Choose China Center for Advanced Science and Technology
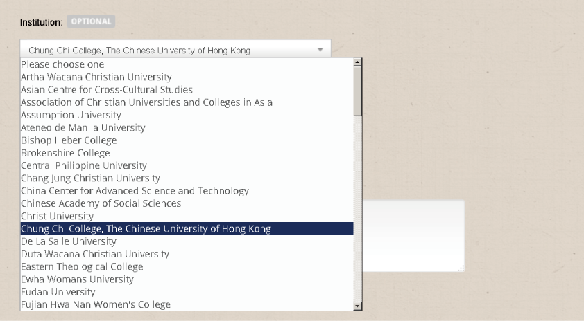 click(x=187, y=191)
